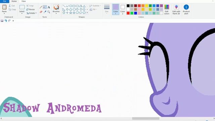215x121 pixels.
Task: Pick the Four-point star shape
Action: click(67, 13)
